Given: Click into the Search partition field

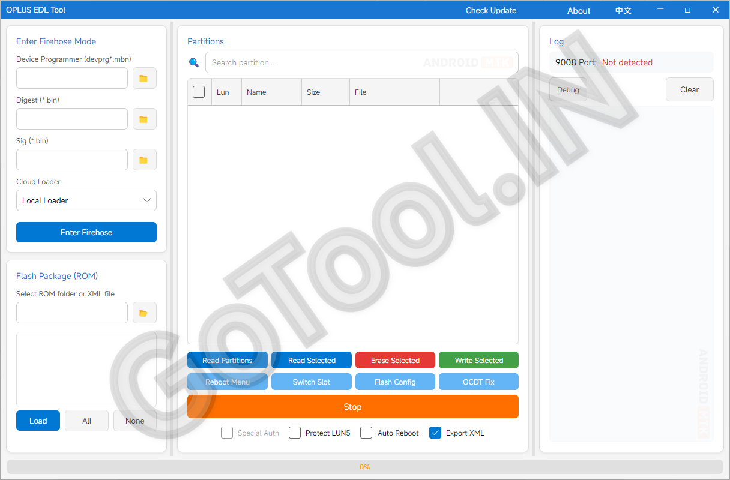Looking at the screenshot, I should (x=361, y=62).
